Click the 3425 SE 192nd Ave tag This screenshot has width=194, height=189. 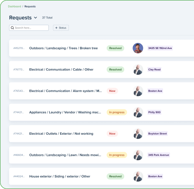[x=160, y=48]
